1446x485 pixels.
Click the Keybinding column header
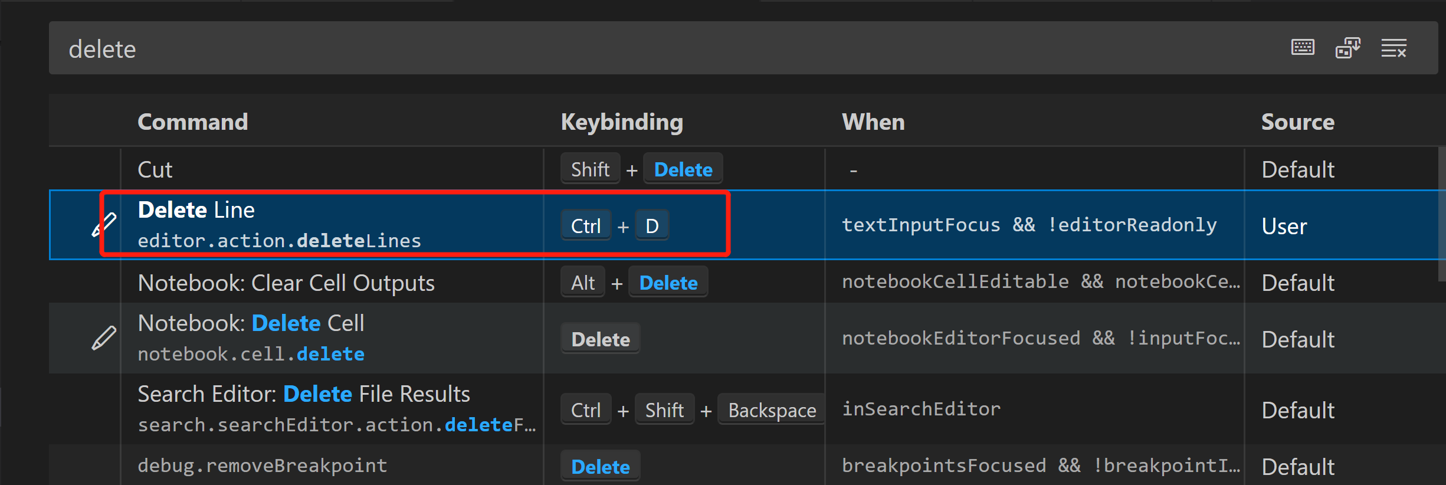pyautogui.click(x=622, y=122)
